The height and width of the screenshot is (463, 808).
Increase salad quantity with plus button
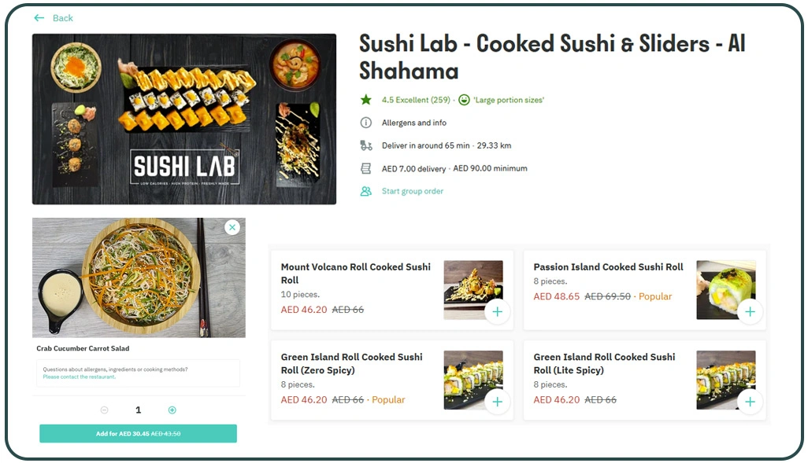[x=172, y=410]
